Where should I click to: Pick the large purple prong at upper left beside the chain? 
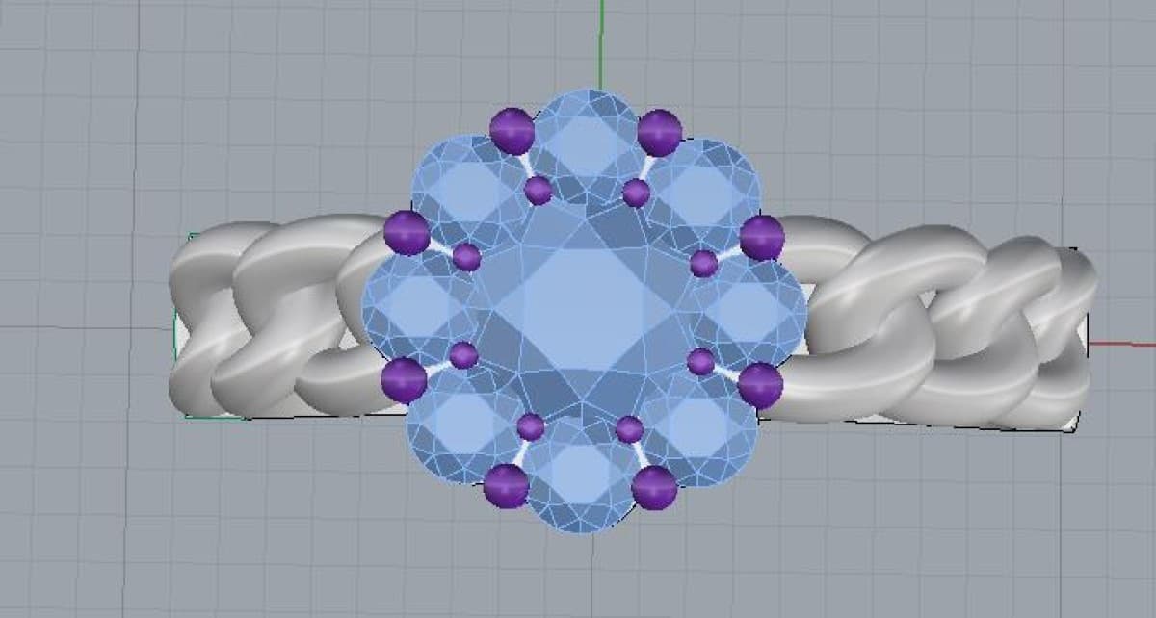[407, 233]
